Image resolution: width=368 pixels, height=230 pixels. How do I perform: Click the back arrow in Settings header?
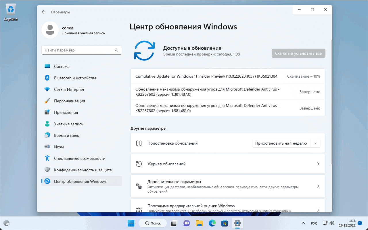[44, 12]
